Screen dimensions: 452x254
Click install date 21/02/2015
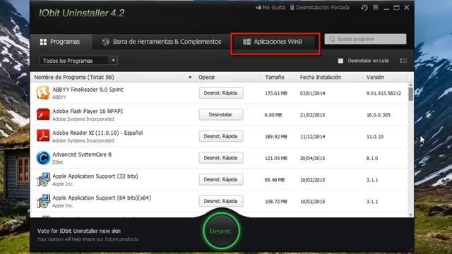pyautogui.click(x=312, y=115)
